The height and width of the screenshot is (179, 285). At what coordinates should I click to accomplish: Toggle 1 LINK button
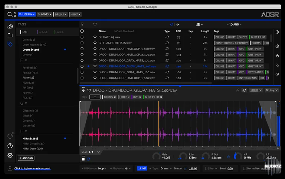pos(142,169)
